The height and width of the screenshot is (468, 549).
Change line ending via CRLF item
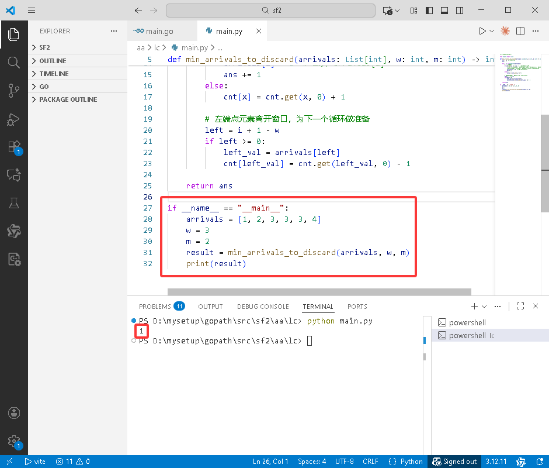point(370,462)
